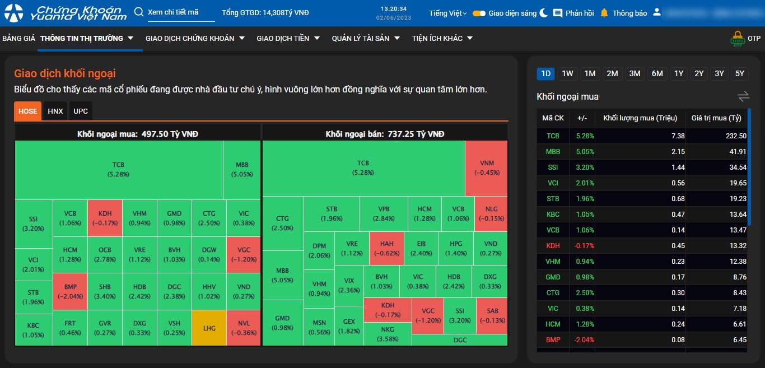Expand the Quản lý tài sản menu
The image size is (765, 368).
pyautogui.click(x=366, y=38)
